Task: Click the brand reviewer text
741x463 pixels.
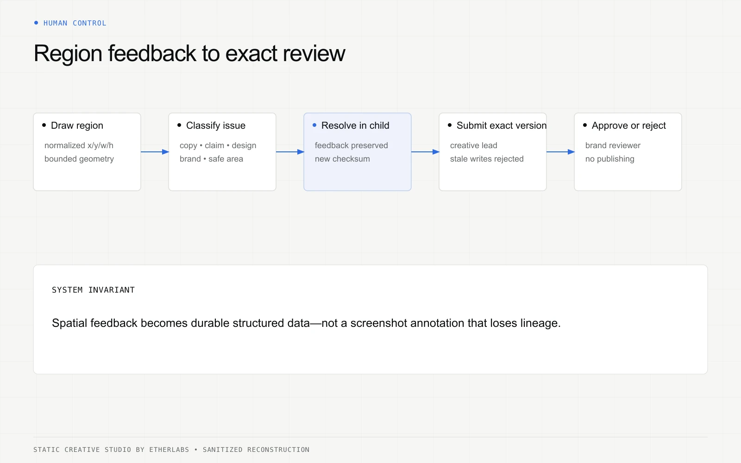Action: click(613, 145)
